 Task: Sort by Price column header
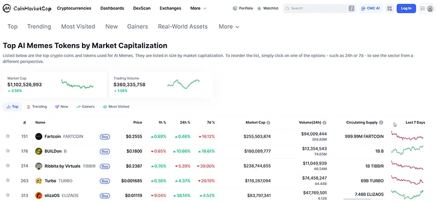point(138,123)
